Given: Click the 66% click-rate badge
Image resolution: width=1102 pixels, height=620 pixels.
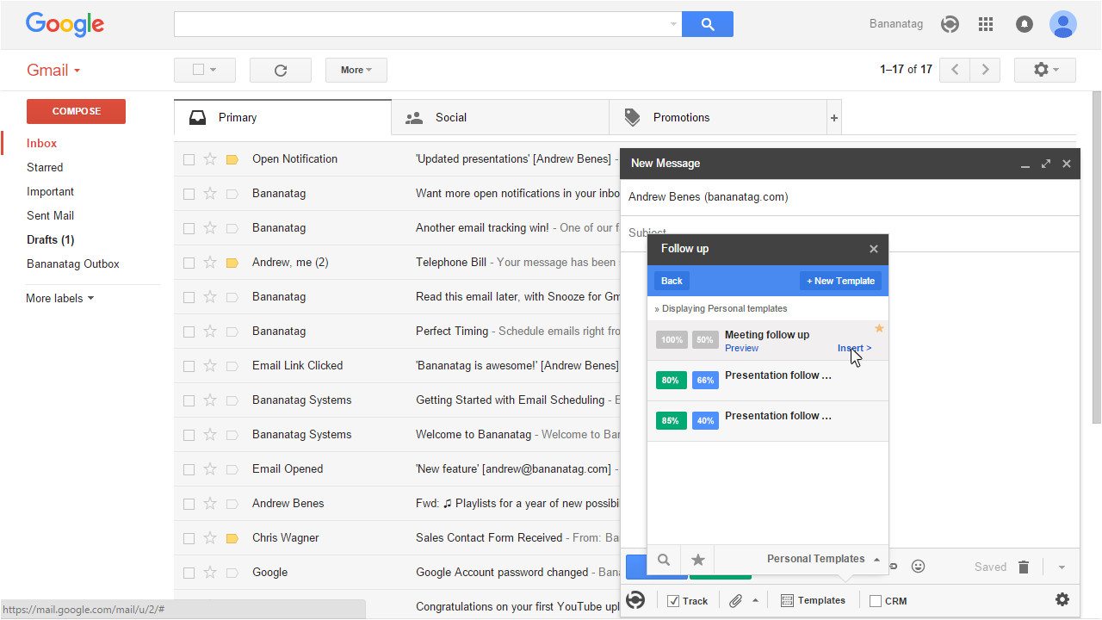Looking at the screenshot, I should [x=705, y=380].
